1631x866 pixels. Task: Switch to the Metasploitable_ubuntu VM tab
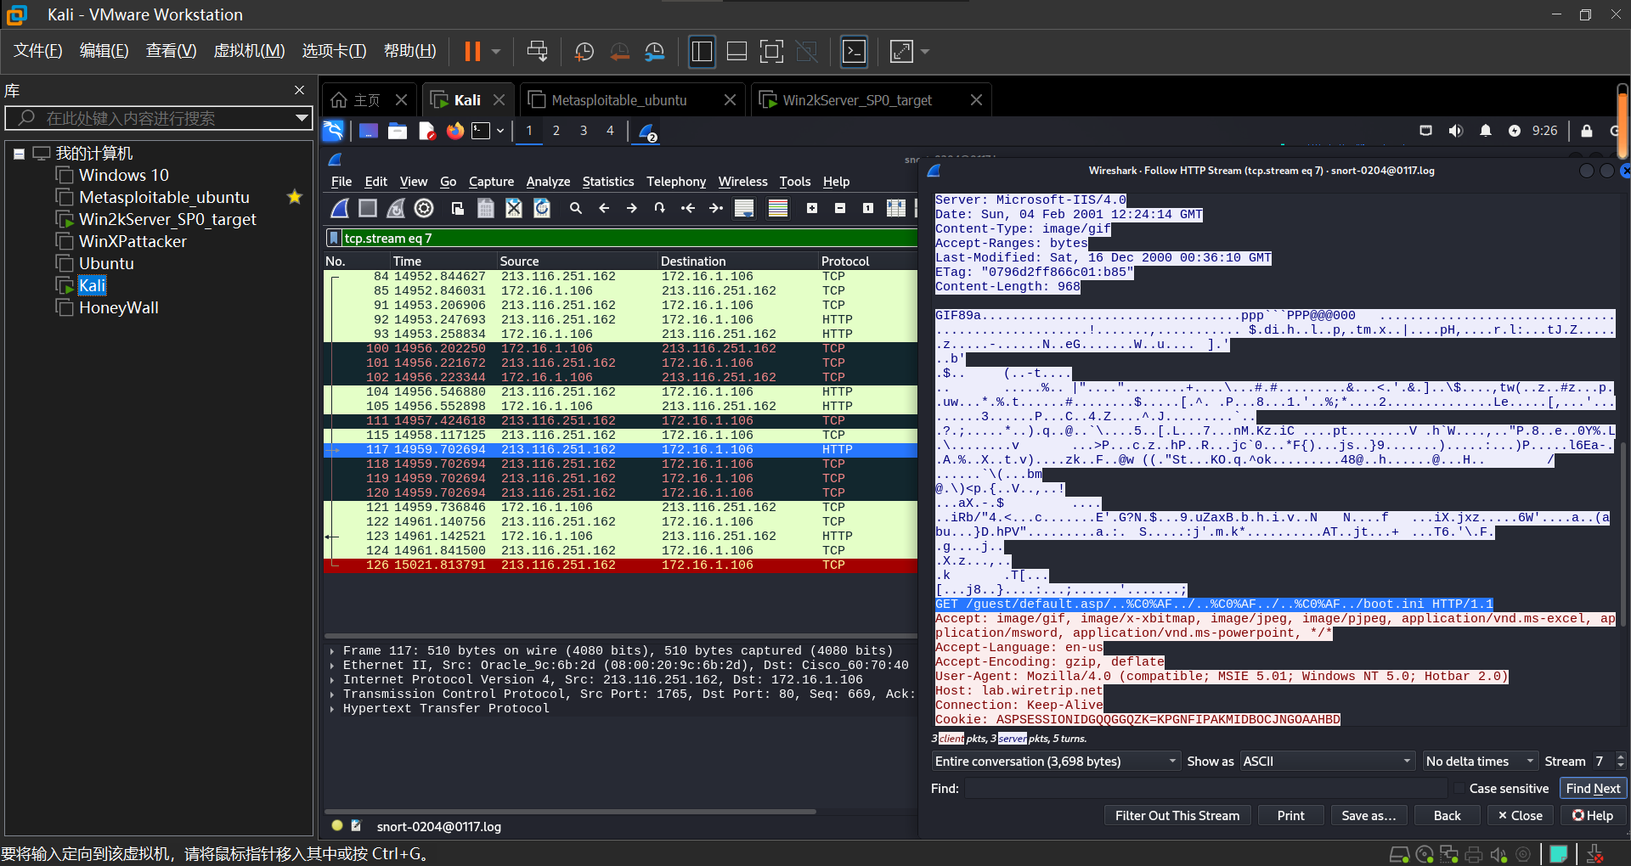[618, 100]
